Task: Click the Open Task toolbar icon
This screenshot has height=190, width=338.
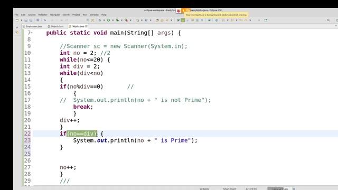Action: (162, 20)
